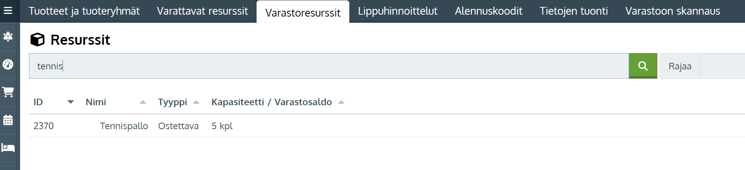Image resolution: width=745 pixels, height=170 pixels.
Task: Sort by Nimi column arrow
Action: click(x=143, y=102)
